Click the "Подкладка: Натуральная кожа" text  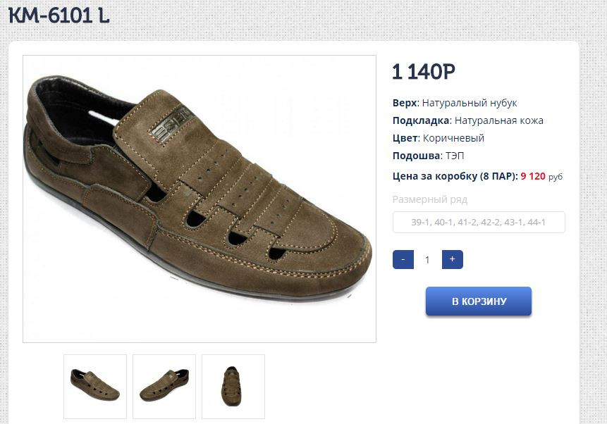coord(467,121)
